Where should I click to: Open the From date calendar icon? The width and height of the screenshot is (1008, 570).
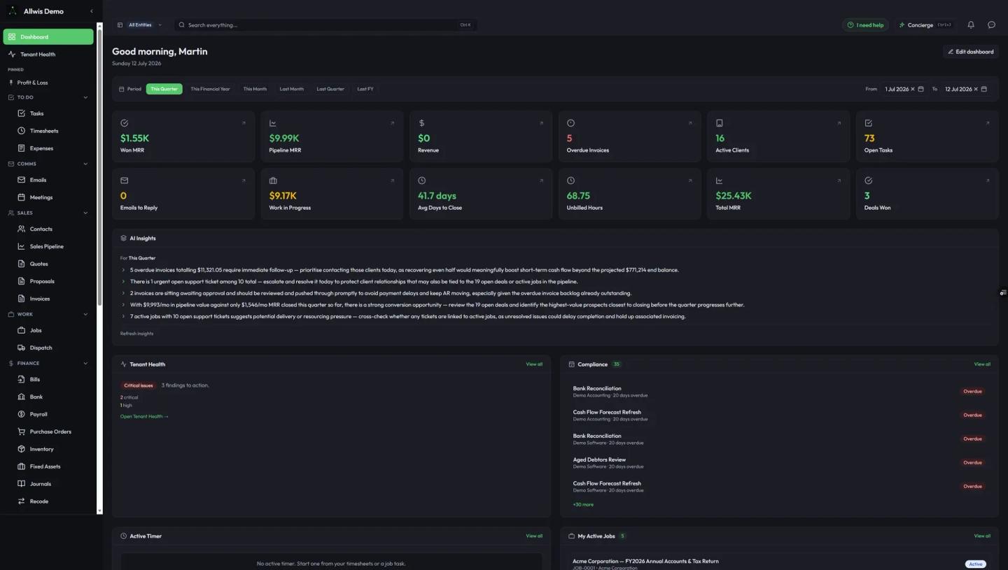click(920, 89)
